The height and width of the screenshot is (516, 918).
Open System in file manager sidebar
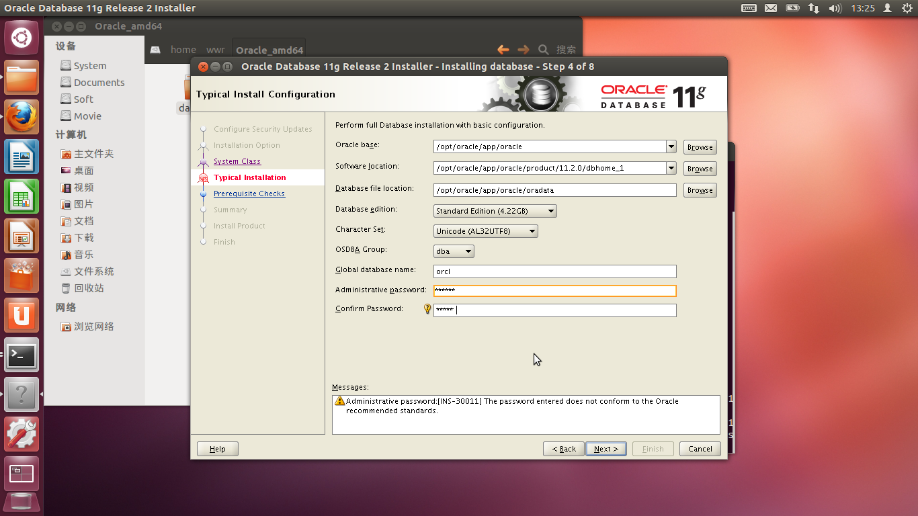coord(90,66)
